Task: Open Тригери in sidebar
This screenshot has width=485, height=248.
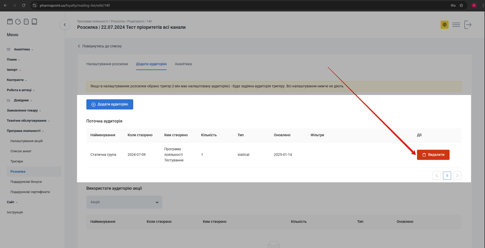Action: click(17, 161)
